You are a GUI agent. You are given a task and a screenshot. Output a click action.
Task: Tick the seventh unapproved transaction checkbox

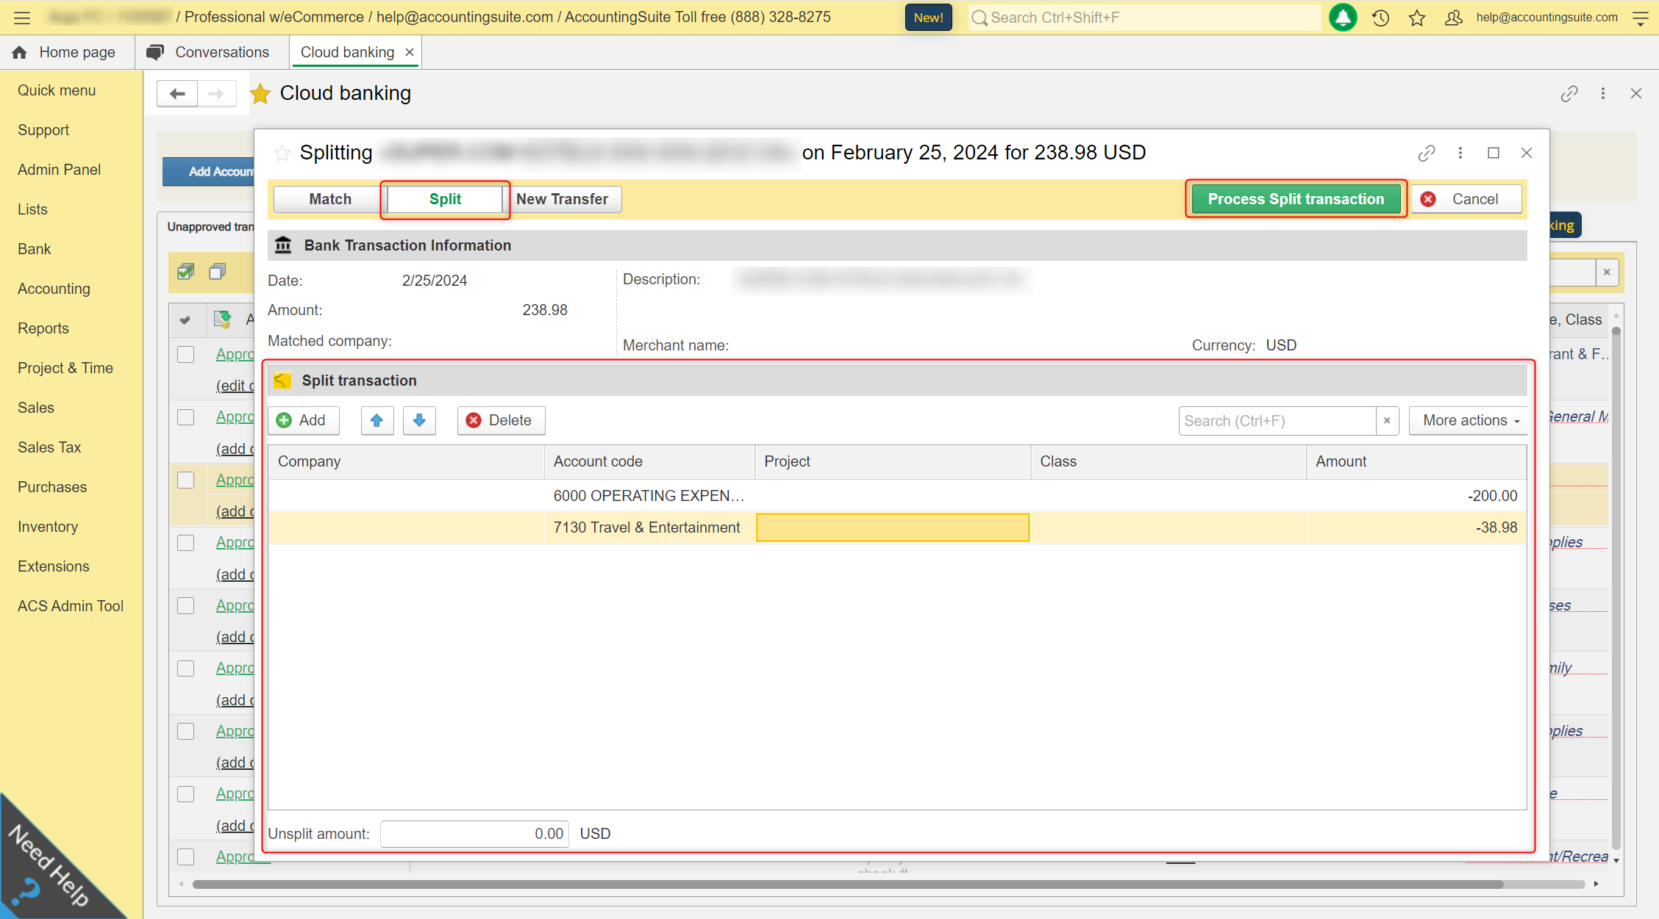point(186,731)
